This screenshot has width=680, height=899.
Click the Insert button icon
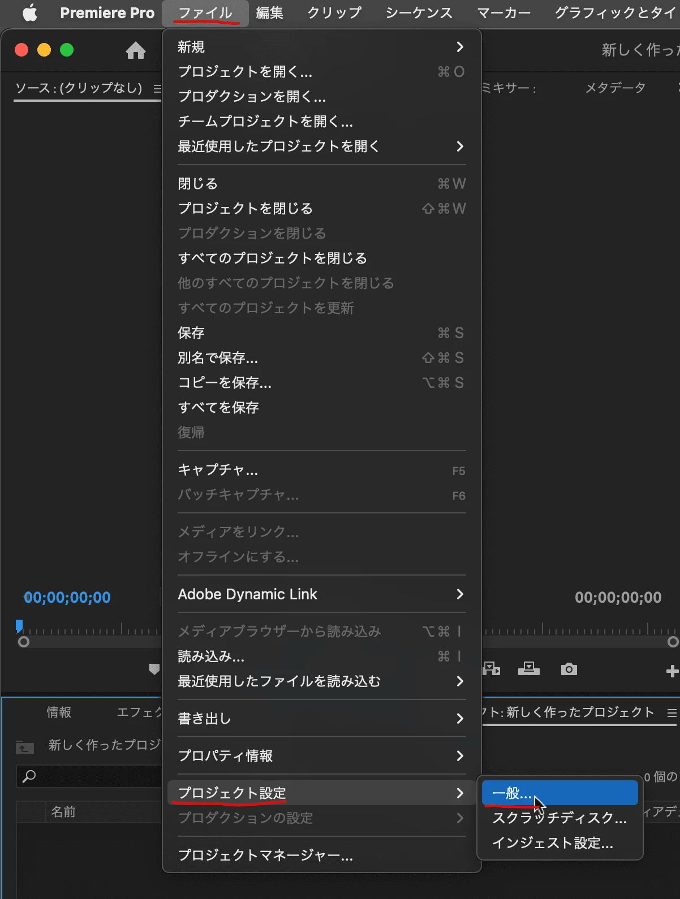[x=491, y=669]
